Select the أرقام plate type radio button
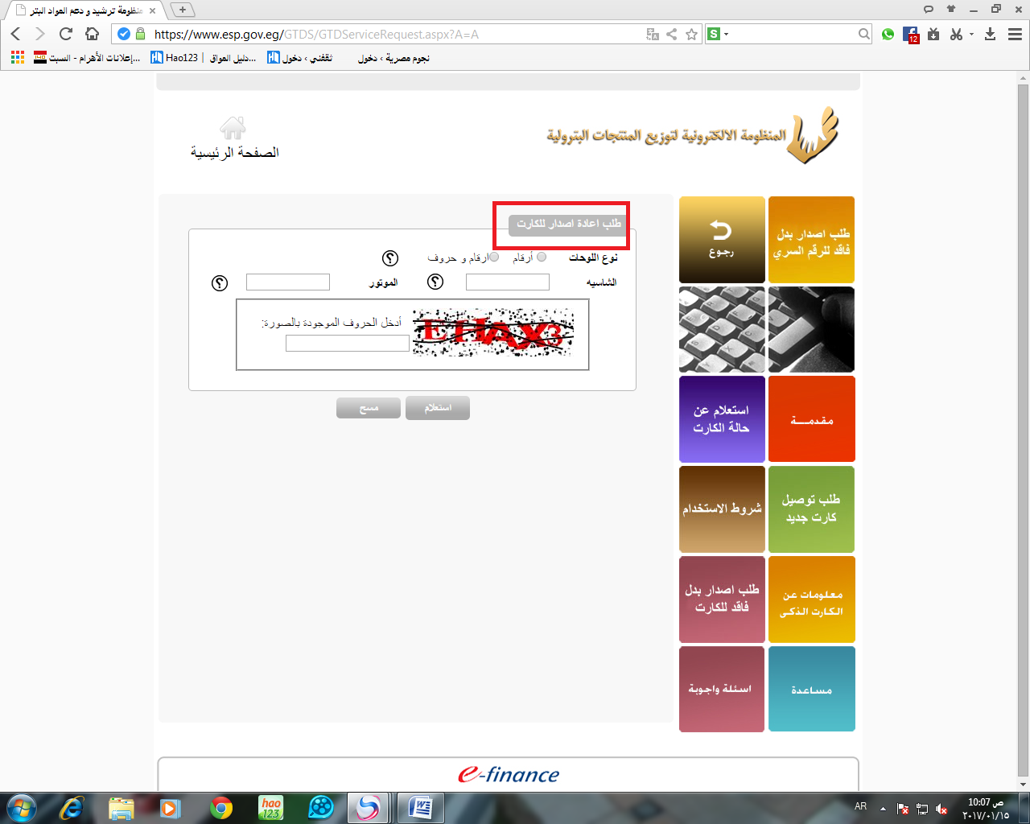The height and width of the screenshot is (824, 1030). [542, 257]
